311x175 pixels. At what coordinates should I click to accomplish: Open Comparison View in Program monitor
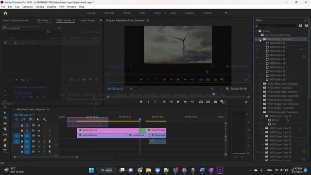(223, 102)
